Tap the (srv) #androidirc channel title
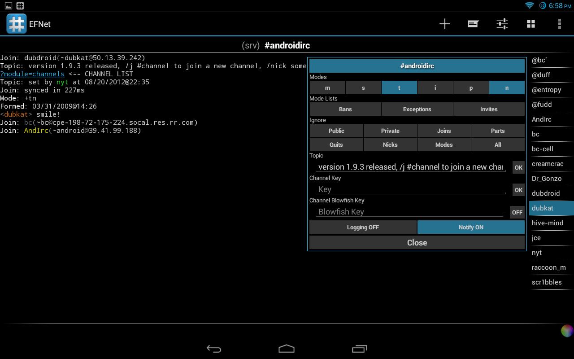 click(x=276, y=45)
